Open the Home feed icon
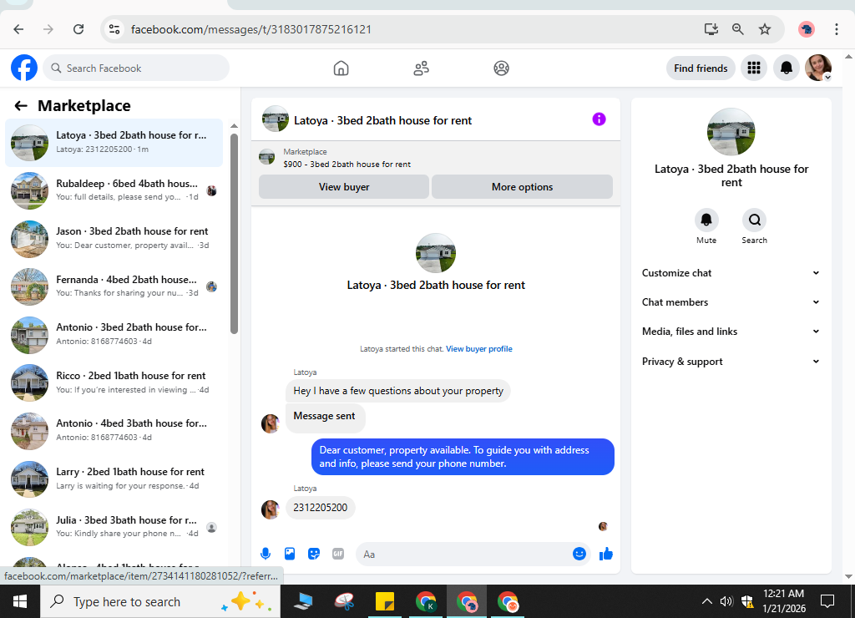 pos(341,68)
